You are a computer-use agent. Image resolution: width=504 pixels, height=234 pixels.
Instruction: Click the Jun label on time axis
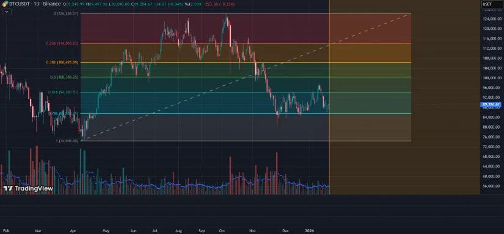tap(134, 230)
